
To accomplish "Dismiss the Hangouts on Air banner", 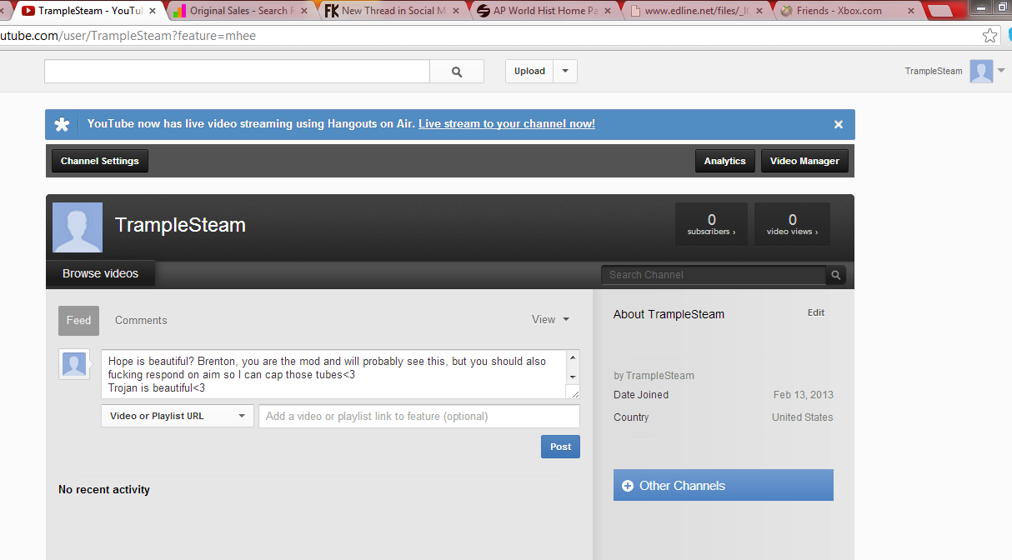I will [x=839, y=124].
